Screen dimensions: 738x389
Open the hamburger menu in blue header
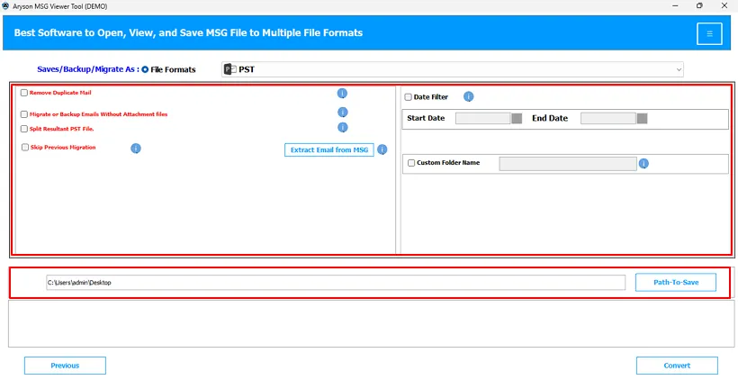[x=709, y=33]
